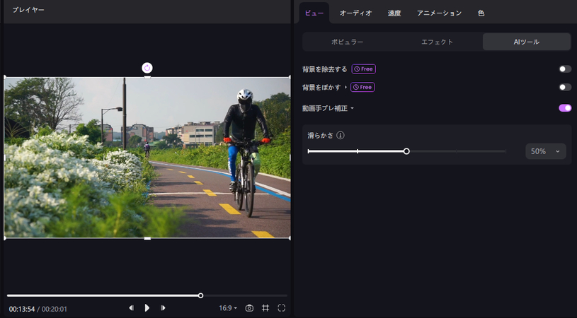Select the ポピュラー sub-tab button

tap(348, 42)
